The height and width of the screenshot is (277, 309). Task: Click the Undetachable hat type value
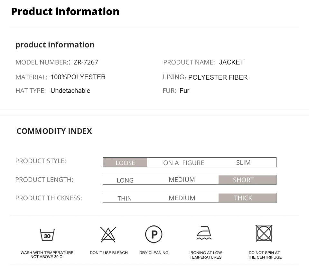pyautogui.click(x=70, y=91)
